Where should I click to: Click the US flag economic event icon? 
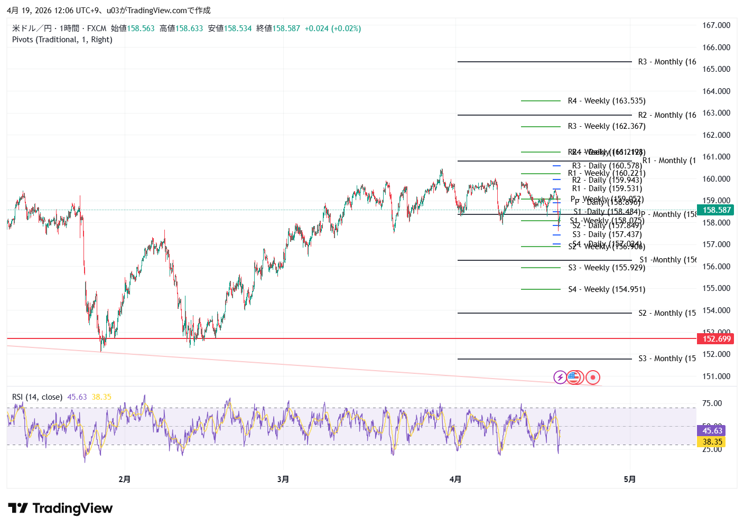[574, 377]
